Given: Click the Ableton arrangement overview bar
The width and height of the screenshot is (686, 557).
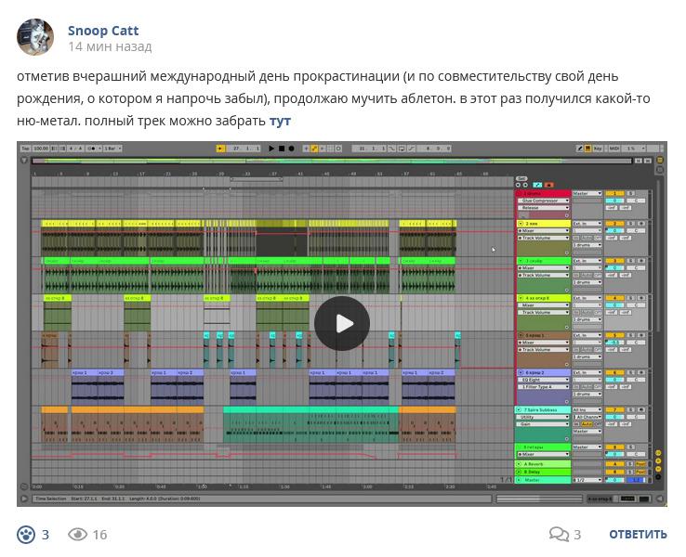Looking at the screenshot, I should point(332,161).
